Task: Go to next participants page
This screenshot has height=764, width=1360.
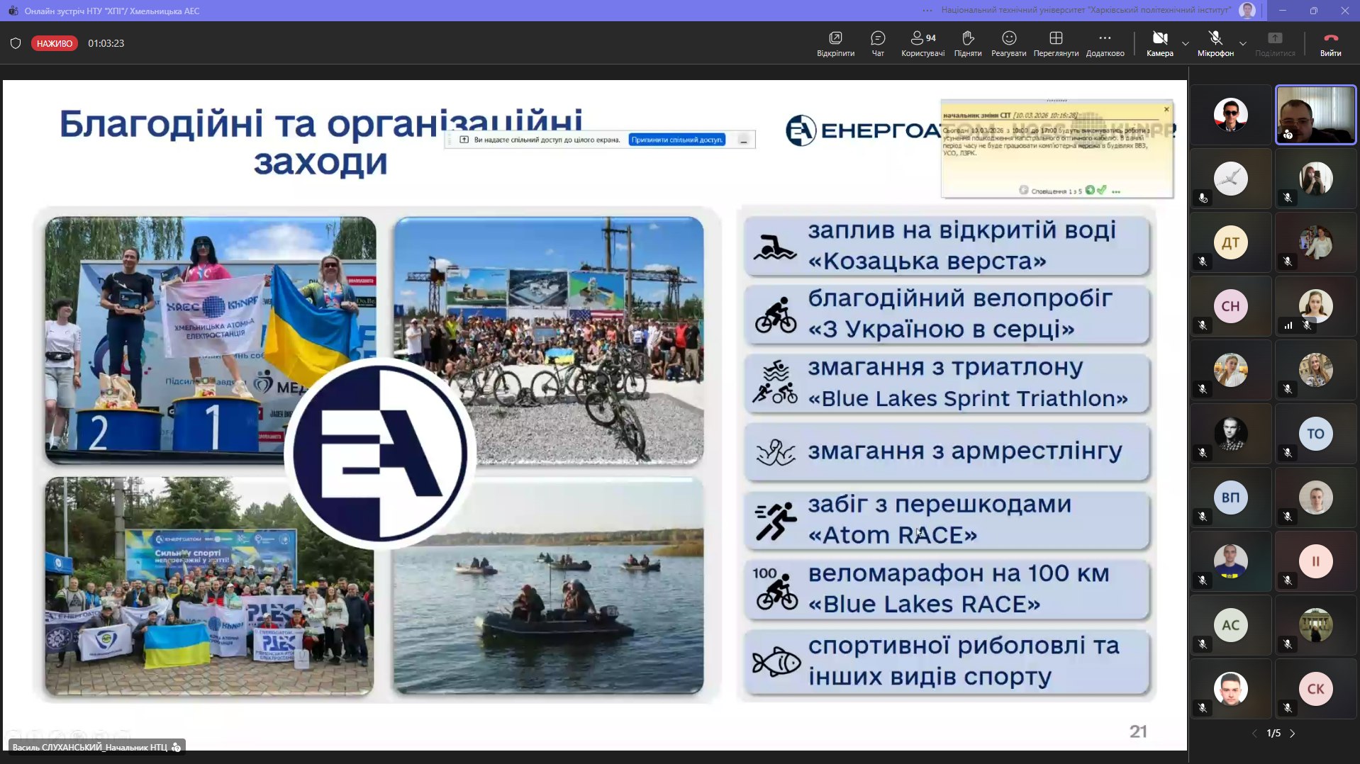Action: point(1292,734)
